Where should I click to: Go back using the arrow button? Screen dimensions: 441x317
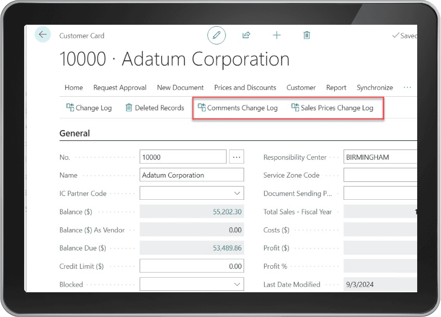pyautogui.click(x=43, y=35)
